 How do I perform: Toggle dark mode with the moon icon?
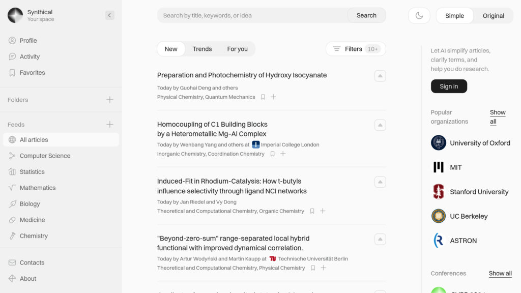tap(419, 16)
